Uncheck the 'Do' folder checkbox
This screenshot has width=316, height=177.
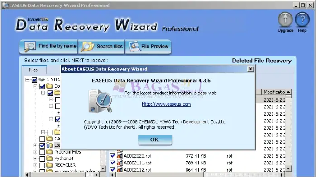pyautogui.click(x=42, y=86)
